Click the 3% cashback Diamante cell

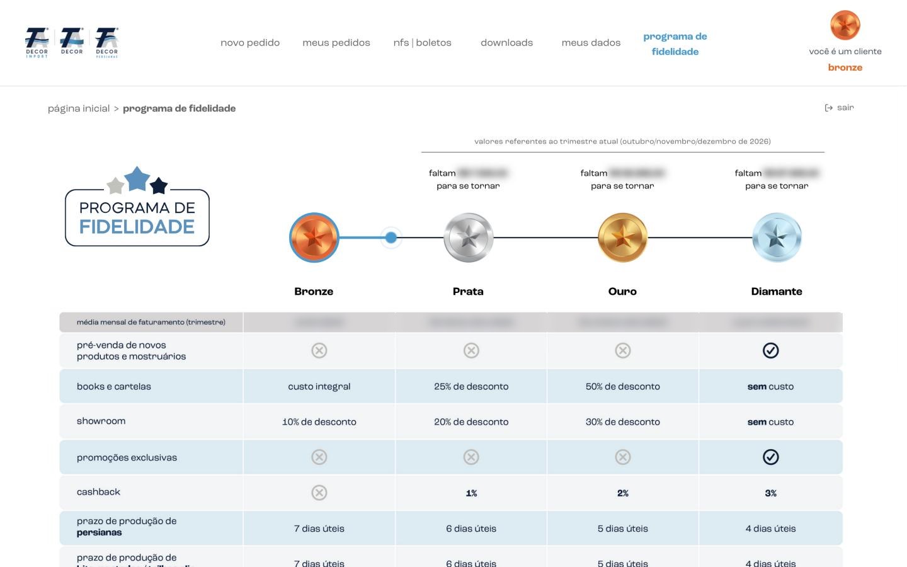click(770, 493)
